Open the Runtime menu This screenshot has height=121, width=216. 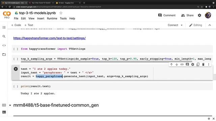[52, 18]
